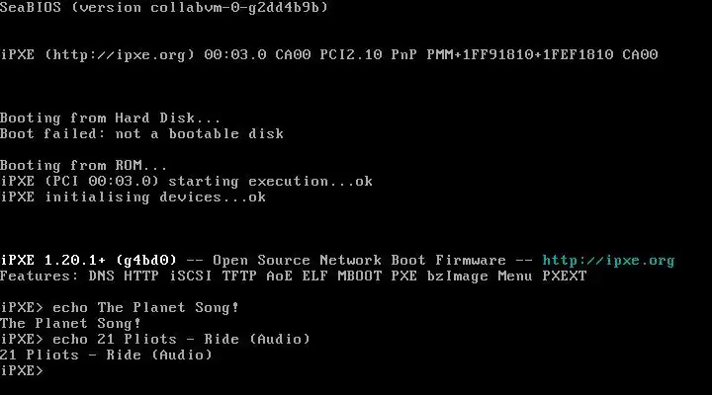Click 'iPXE (PCI 00:03.0) starting execution...ok' line
712x395 pixels.
click(186, 182)
